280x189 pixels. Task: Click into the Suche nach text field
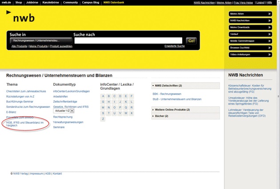point(128,40)
